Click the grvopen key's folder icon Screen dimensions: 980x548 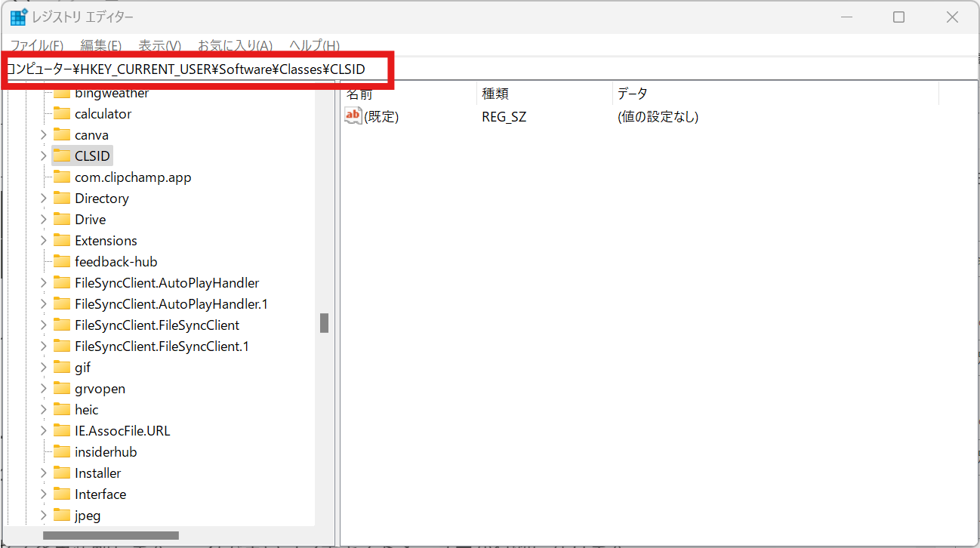click(x=61, y=388)
